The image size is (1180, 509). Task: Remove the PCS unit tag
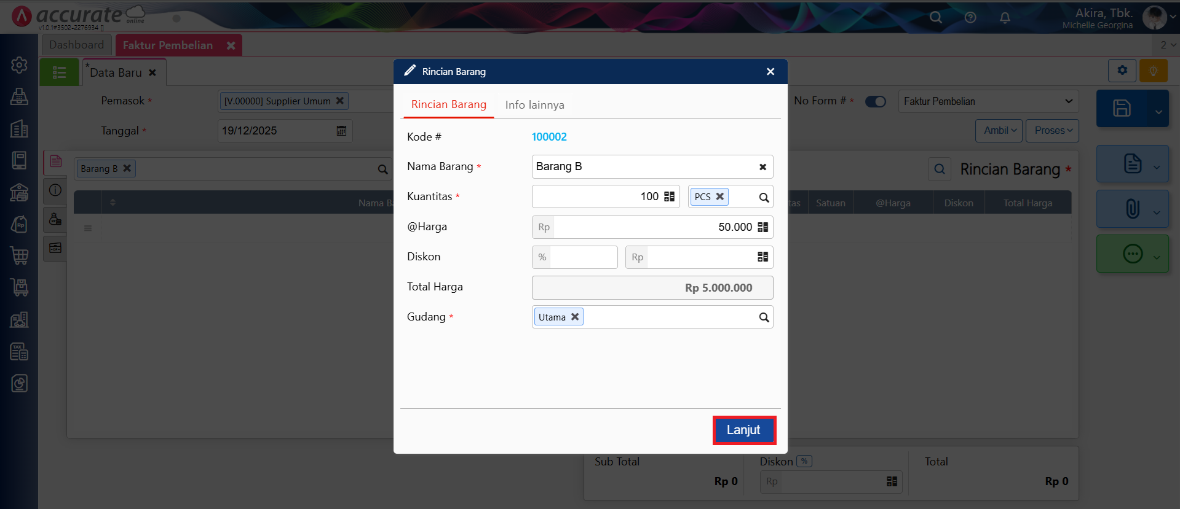coord(720,196)
